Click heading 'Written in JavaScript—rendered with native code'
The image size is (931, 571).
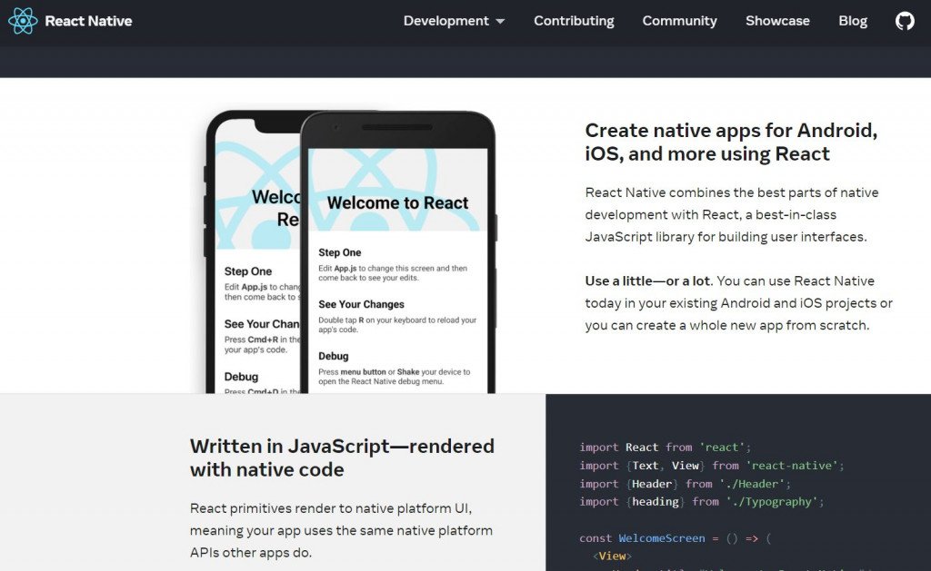[x=342, y=458]
